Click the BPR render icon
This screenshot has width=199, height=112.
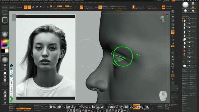pyautogui.click(x=173, y=12)
